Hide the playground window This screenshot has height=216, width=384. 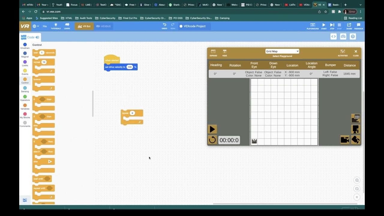coord(225,53)
